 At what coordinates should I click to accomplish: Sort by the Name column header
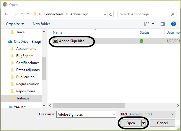[x=58, y=32]
